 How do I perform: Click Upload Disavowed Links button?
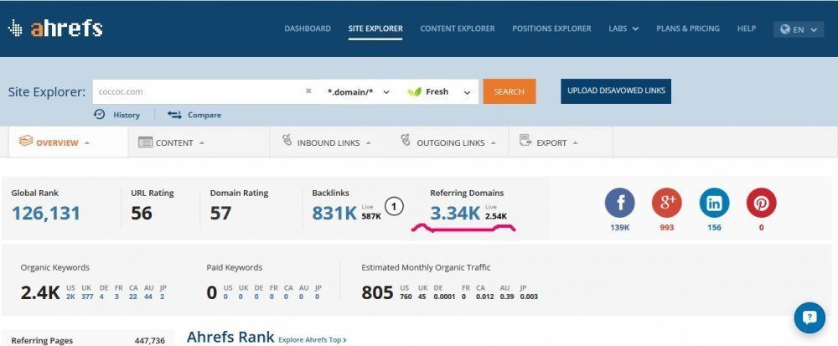click(616, 90)
